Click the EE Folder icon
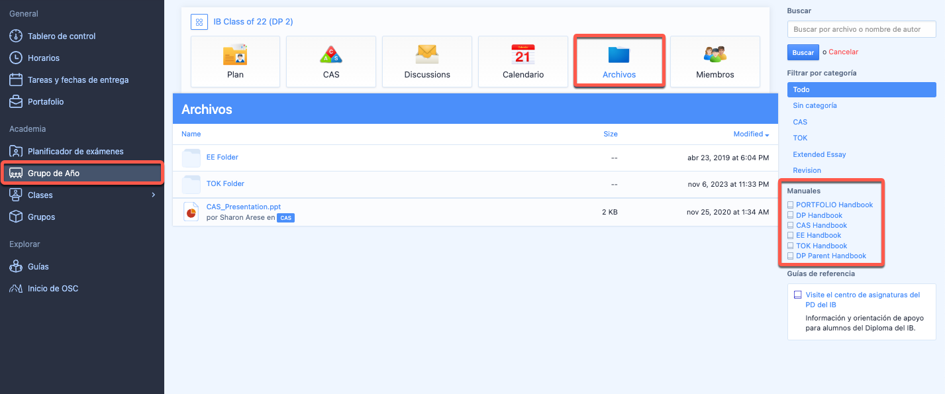 click(x=191, y=158)
